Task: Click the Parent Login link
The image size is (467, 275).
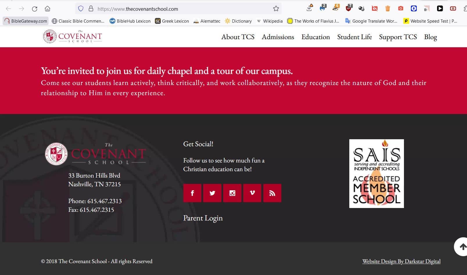Action: 203,218
